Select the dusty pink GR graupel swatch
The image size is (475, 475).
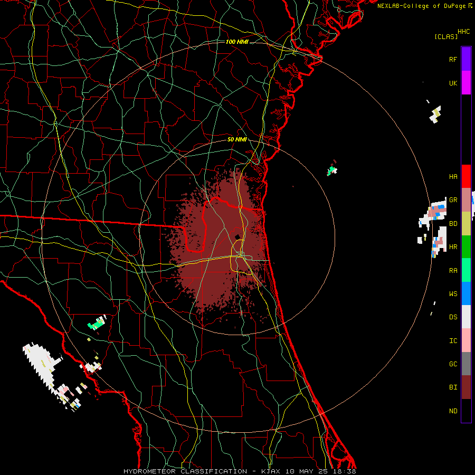point(466,199)
